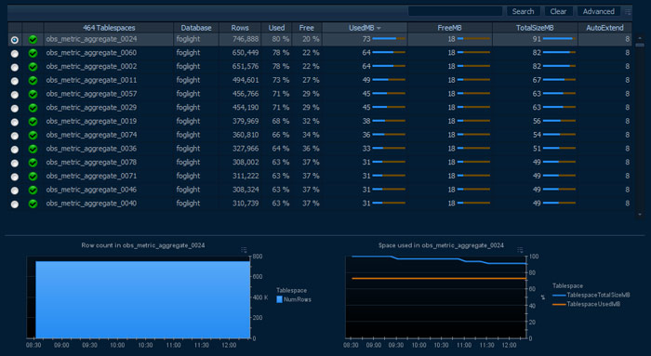Click FreeMB bar for obs_metric_aggregate_0011
Viewport: 651px width, 356px height.
click(473, 80)
